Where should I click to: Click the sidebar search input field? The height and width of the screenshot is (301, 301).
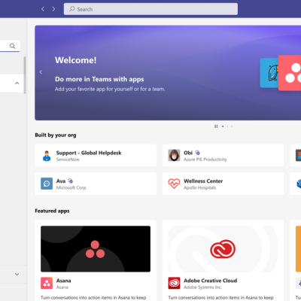click(10, 46)
